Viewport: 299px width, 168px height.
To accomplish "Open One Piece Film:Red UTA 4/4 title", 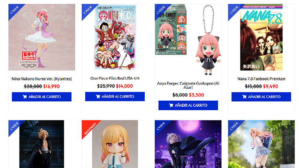I will pyautogui.click(x=115, y=78).
